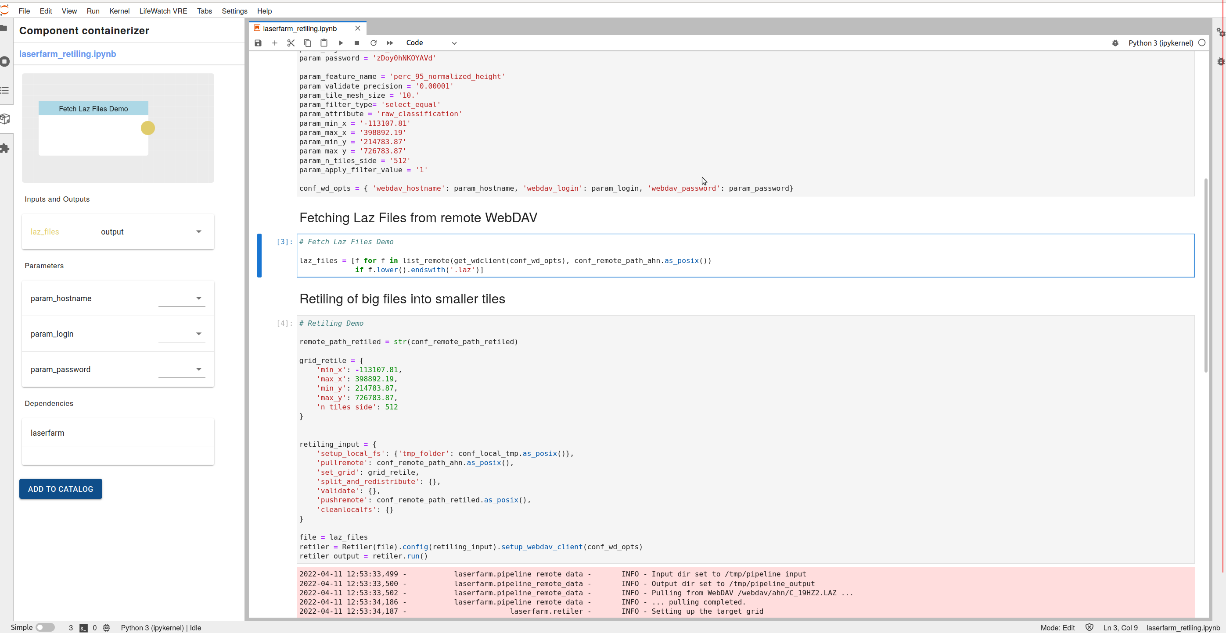Image resolution: width=1226 pixels, height=633 pixels.
Task: Paste a cell with the clipboard icon
Action: 324,43
